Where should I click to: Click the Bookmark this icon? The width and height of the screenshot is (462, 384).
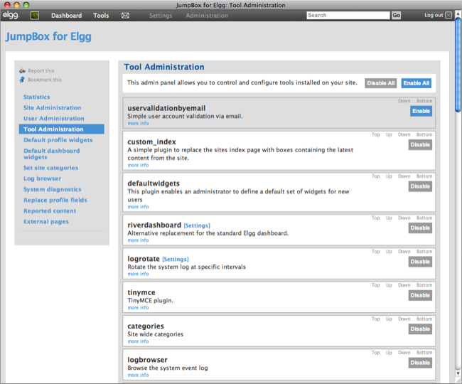coord(22,80)
